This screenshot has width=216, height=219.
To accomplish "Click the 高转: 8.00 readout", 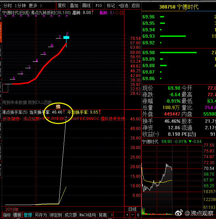I will point(82,13).
